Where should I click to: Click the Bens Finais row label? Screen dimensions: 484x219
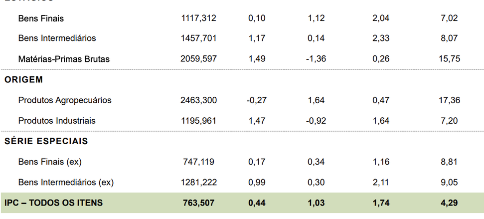41,18
